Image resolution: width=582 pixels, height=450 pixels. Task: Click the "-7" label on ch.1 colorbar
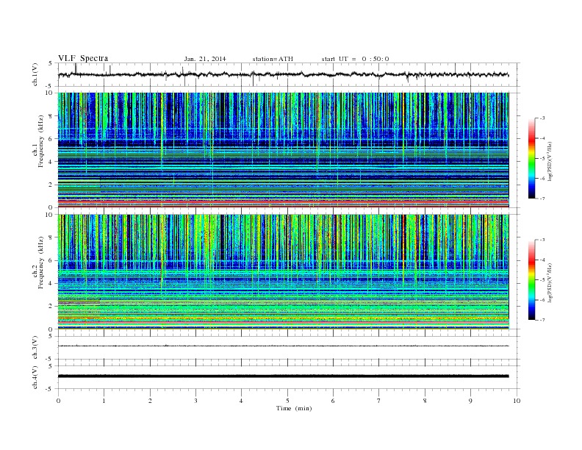[x=542, y=199]
